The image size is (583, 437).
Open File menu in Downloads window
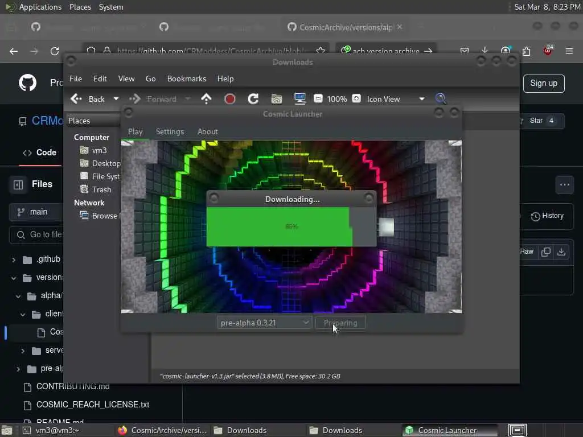tap(76, 79)
